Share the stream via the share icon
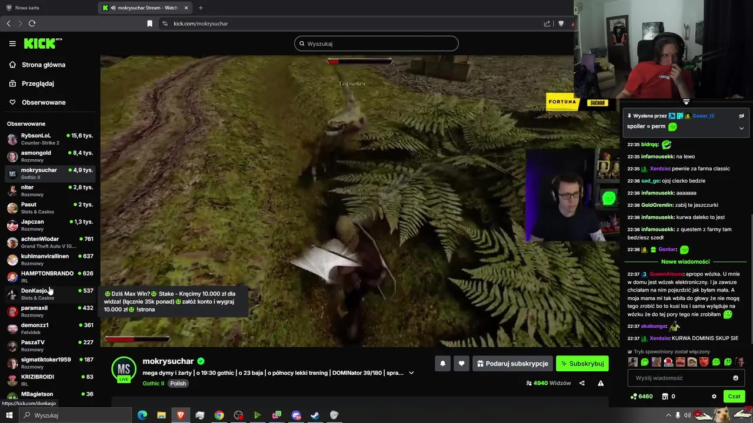Viewport: 753px width, 423px height. pyautogui.click(x=582, y=383)
